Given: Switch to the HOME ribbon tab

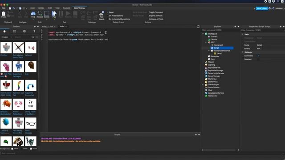Looking at the screenshot, I should [x=32, y=8].
